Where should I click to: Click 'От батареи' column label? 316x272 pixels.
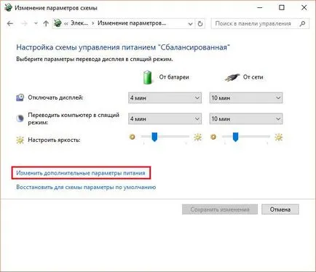point(174,77)
